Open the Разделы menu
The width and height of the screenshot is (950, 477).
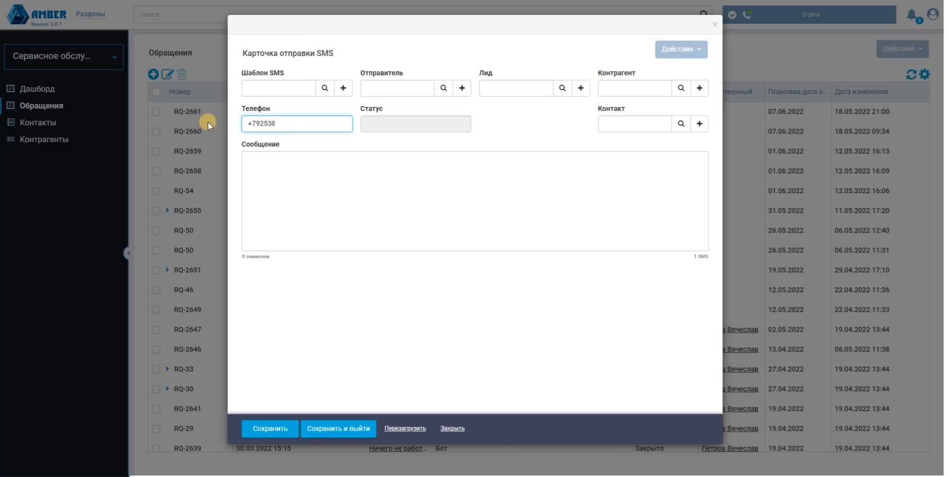tap(90, 14)
